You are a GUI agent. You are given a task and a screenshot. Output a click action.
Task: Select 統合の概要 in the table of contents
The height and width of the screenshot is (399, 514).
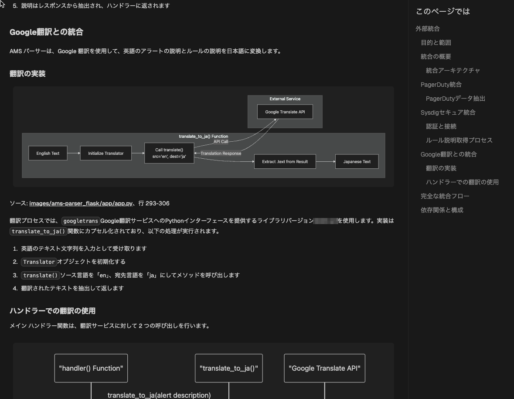[x=436, y=57]
